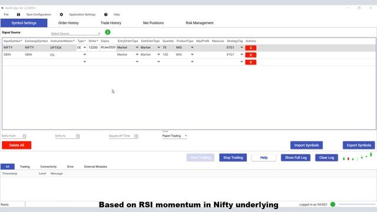The width and height of the screenshot is (377, 212).
Task: Expand the CE Type dropdown in NIFTY row
Action: 84,48
